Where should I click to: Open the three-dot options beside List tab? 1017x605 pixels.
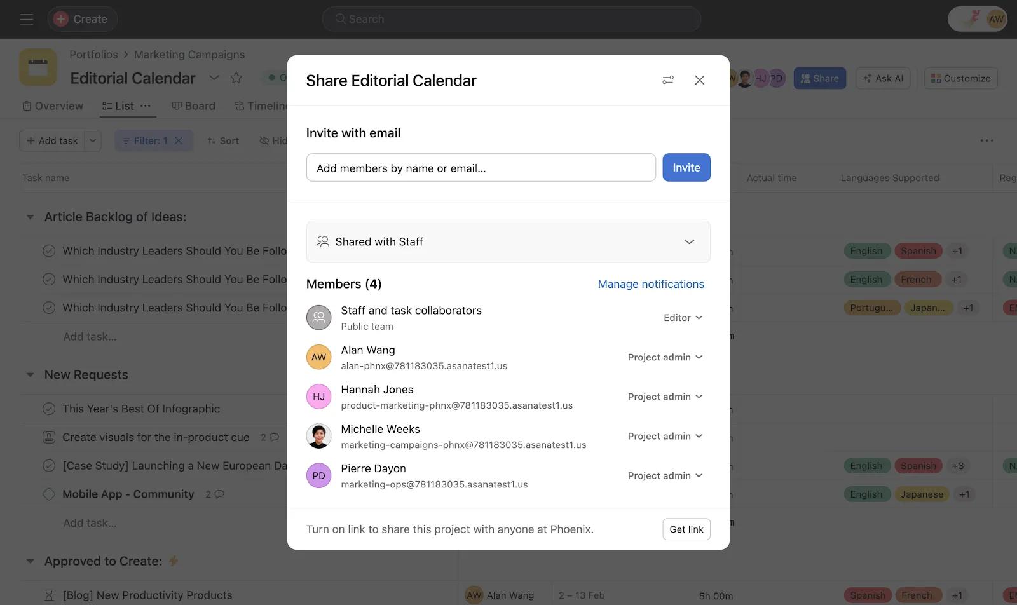click(146, 106)
